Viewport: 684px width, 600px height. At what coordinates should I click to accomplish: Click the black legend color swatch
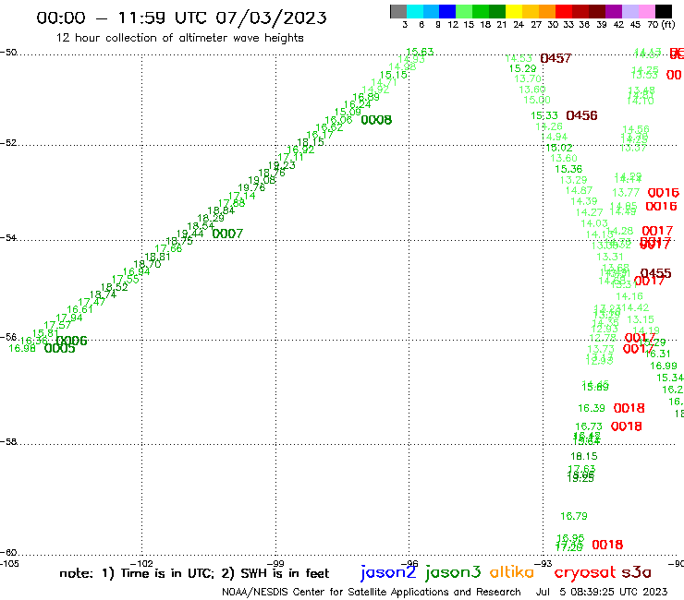(663, 11)
